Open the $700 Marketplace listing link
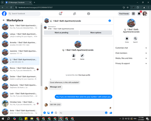 click(x=61, y=29)
